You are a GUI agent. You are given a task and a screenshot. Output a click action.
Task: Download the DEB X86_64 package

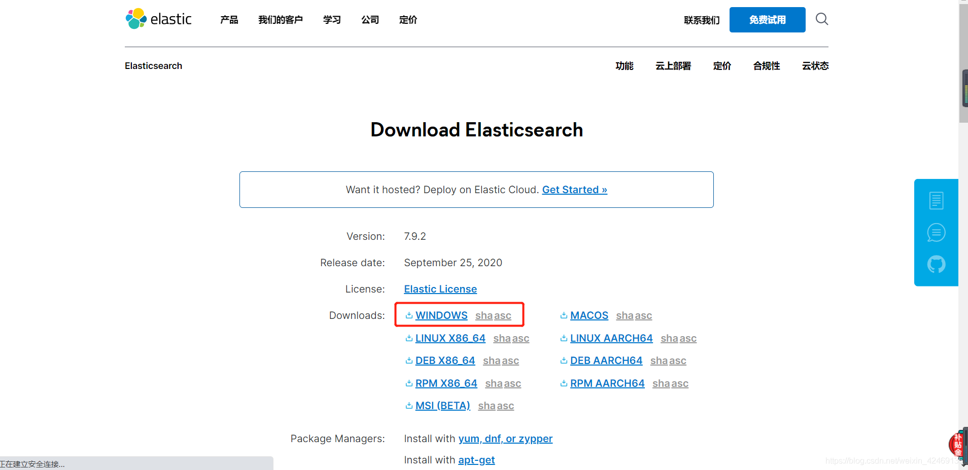coord(445,360)
